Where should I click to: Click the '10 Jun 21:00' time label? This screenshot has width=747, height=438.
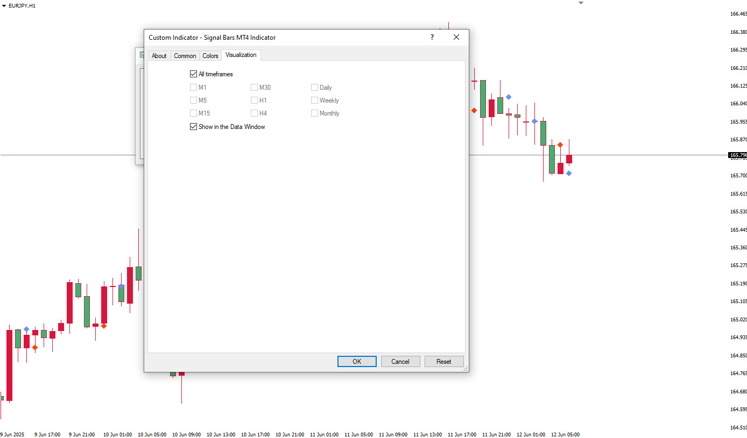290,434
